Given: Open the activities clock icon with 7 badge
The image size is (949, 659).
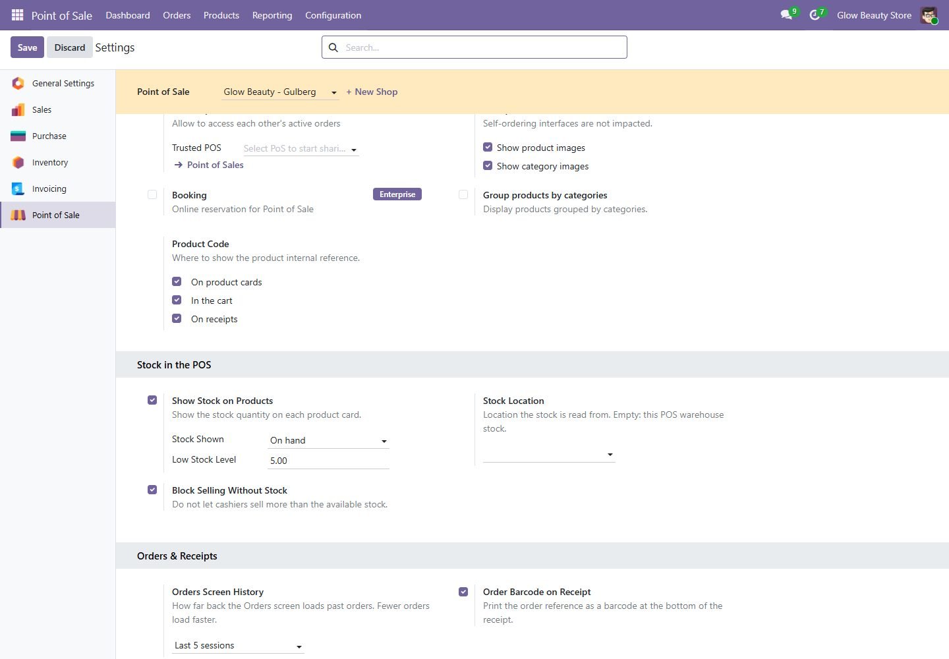Looking at the screenshot, I should [x=815, y=14].
